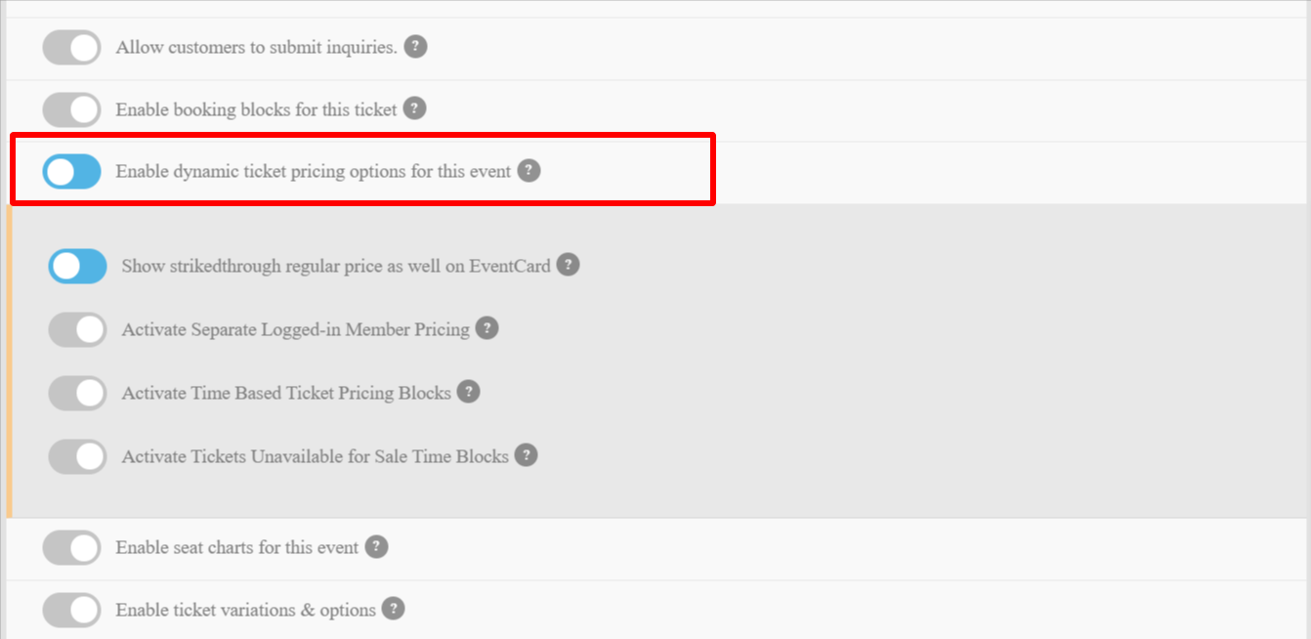Click help icon for Logged-in Member Pricing
Screen dimensions: 1311x639
487,328
